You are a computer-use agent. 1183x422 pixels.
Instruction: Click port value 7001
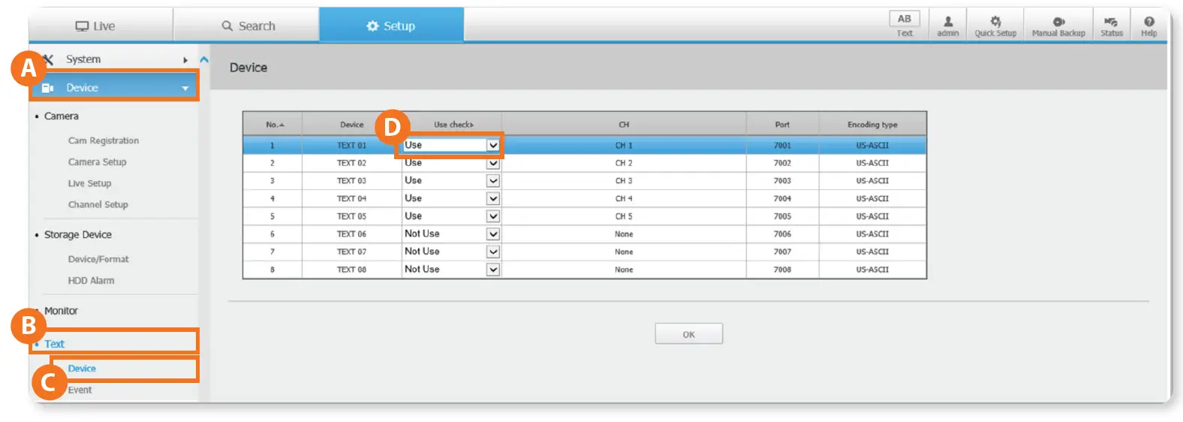coord(782,146)
